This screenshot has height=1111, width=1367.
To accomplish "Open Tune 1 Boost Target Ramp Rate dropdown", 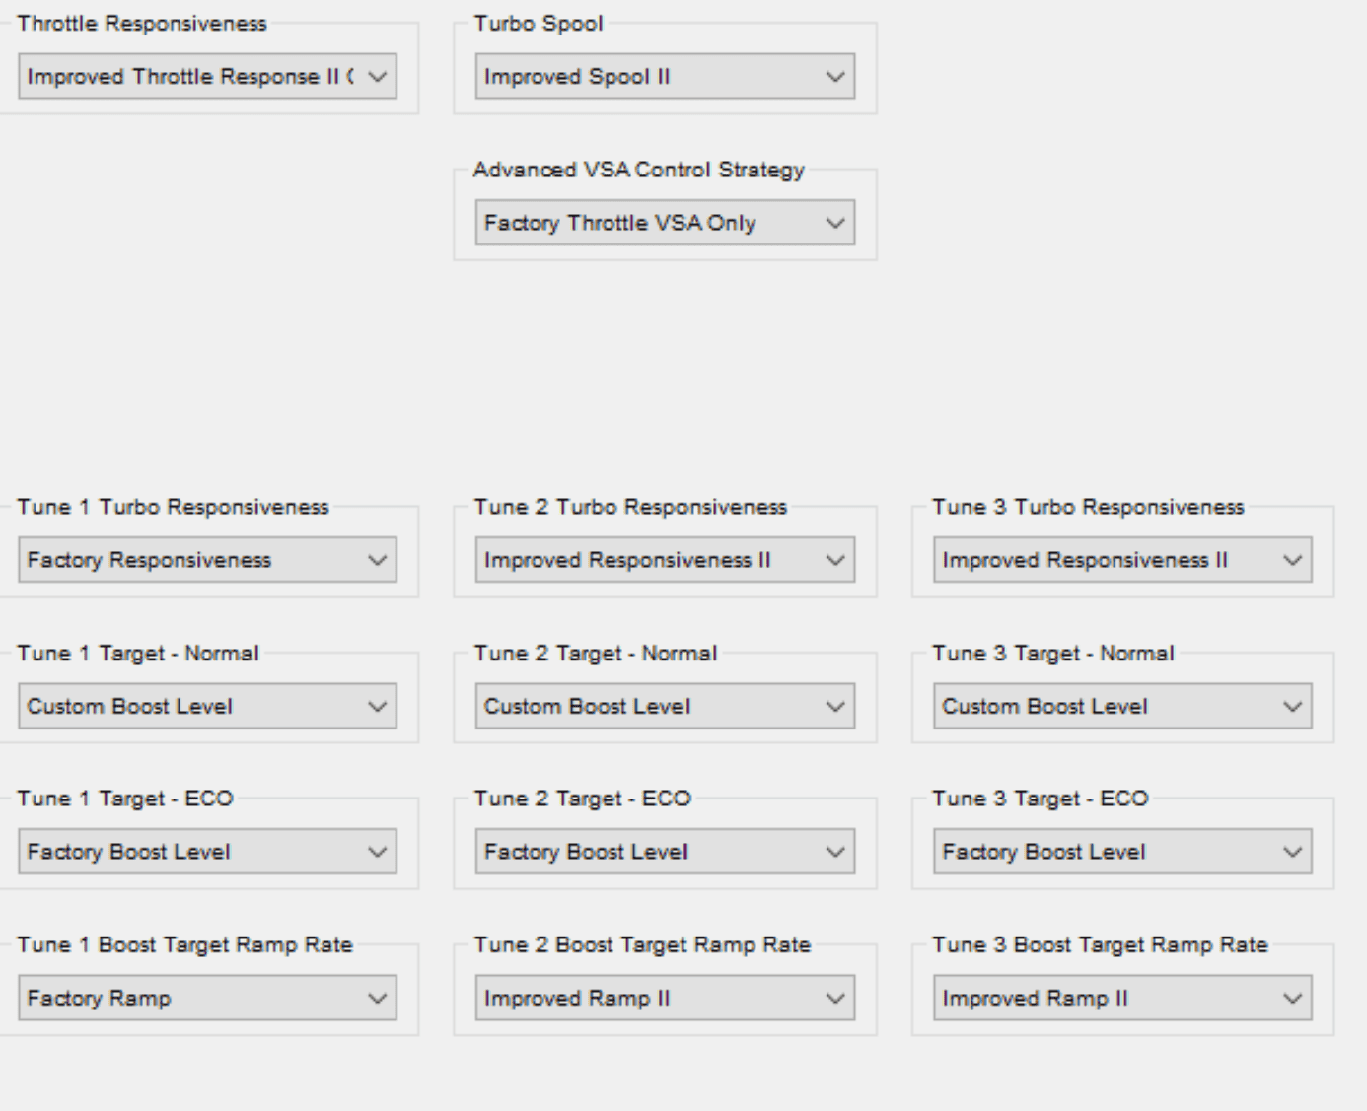I will click(207, 998).
